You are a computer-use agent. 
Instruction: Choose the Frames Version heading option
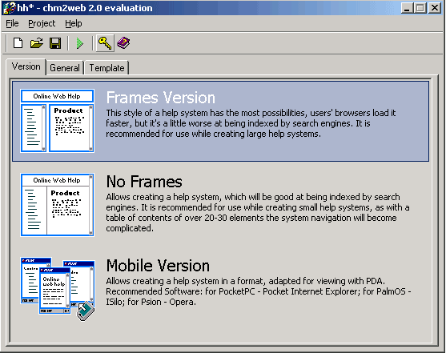point(161,98)
